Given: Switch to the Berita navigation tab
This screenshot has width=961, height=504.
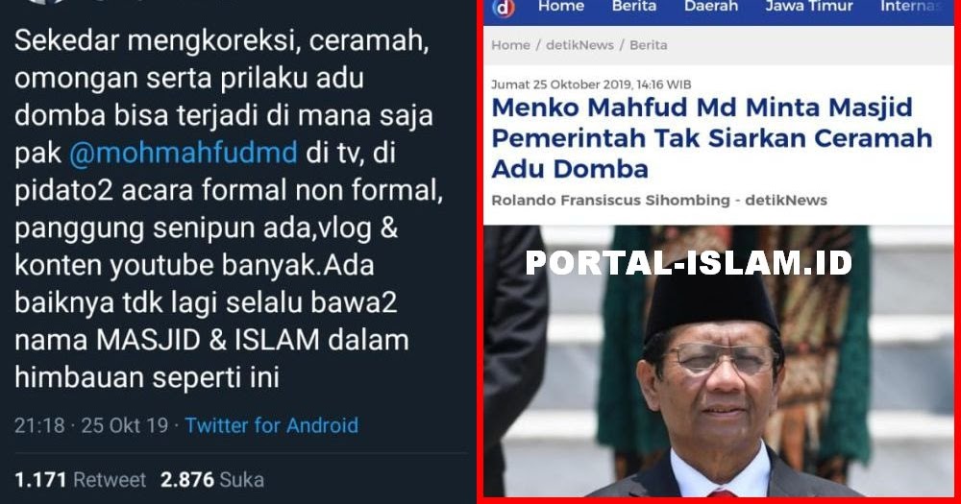Looking at the screenshot, I should coord(633,6).
